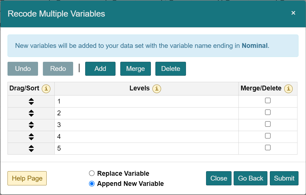Open the Help Page
The image size is (306, 195).
(27, 178)
